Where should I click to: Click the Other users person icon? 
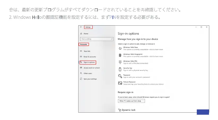81,73
